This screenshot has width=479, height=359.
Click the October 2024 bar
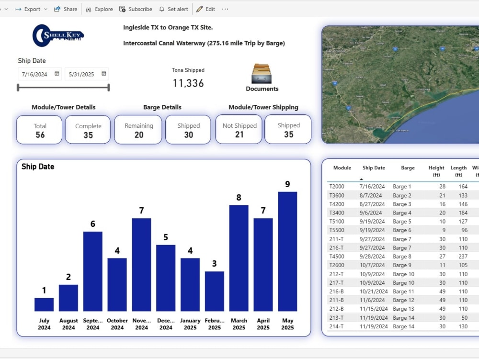(x=117, y=285)
